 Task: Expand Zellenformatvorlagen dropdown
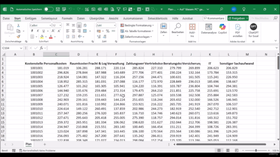[136, 37]
